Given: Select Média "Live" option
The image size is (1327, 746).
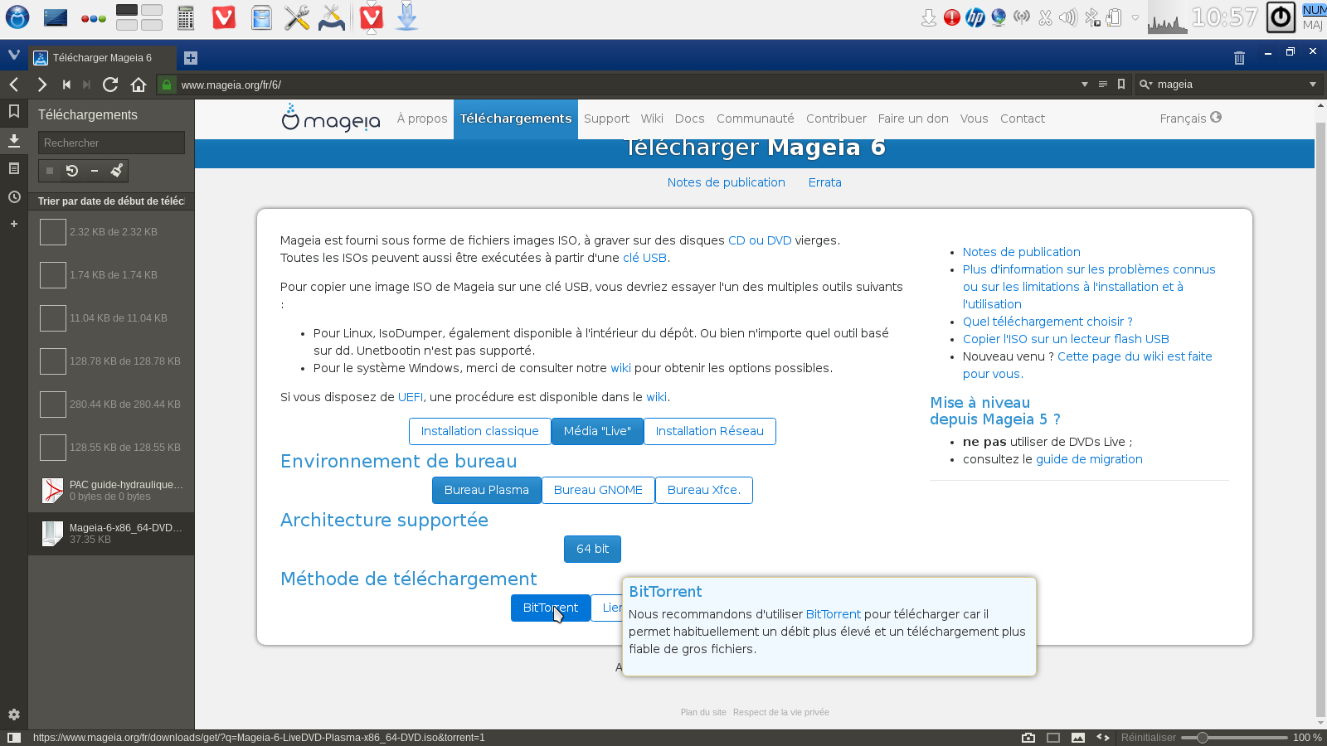Looking at the screenshot, I should [597, 431].
